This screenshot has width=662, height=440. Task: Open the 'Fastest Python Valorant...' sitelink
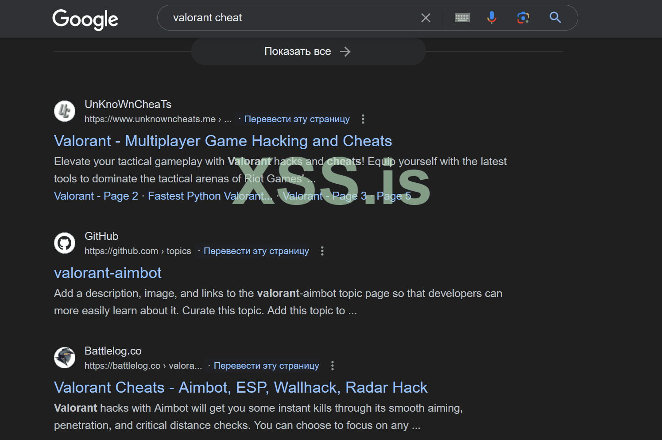coord(210,196)
